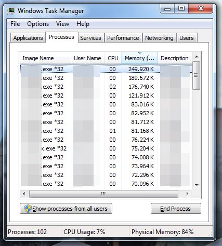The width and height of the screenshot is (222, 246).
Task: Select process using 81.168 K memory
Action: [x=106, y=131]
